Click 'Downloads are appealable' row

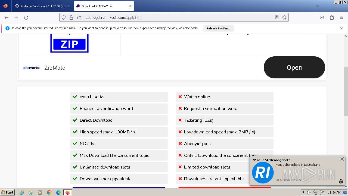(119, 179)
